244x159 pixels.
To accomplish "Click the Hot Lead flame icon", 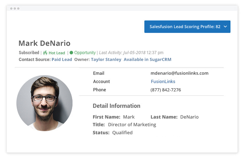I will click(x=45, y=53).
